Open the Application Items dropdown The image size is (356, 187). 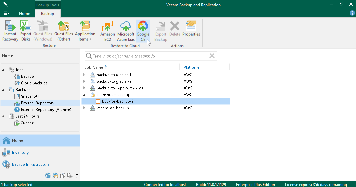click(x=85, y=31)
